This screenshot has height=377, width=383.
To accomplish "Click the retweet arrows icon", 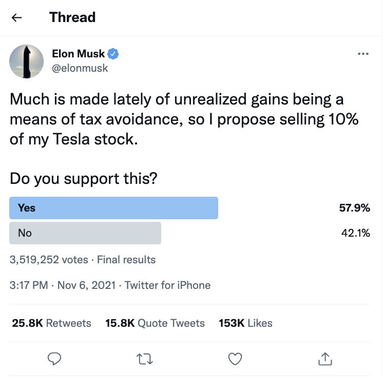I will point(145,359).
